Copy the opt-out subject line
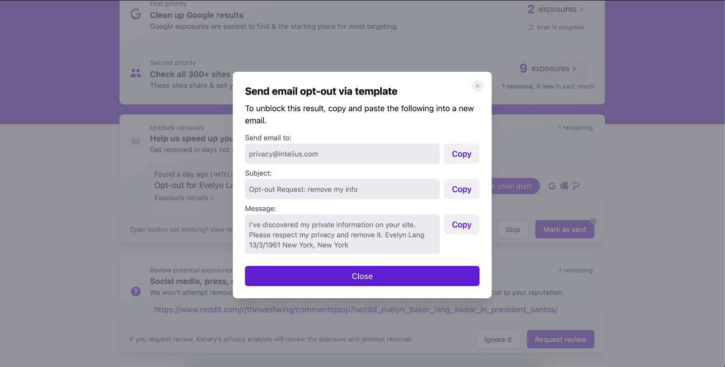Image resolution: width=725 pixels, height=367 pixels. click(x=461, y=189)
